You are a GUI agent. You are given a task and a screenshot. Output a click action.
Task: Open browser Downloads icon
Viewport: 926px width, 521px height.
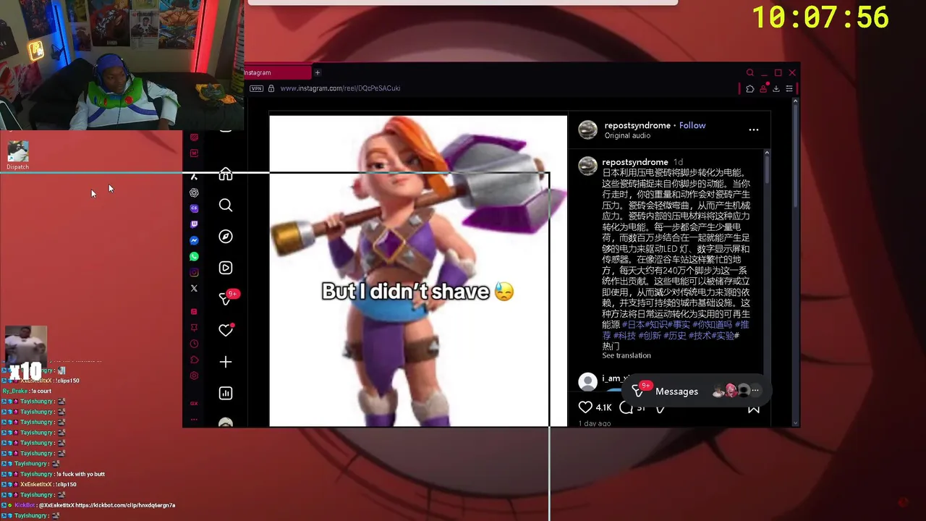pos(776,88)
